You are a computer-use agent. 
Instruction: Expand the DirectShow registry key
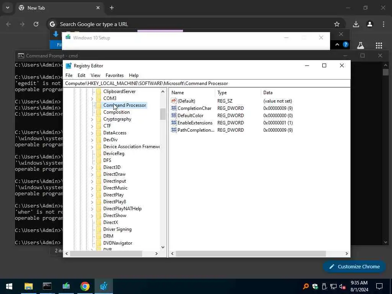pyautogui.click(x=92, y=216)
